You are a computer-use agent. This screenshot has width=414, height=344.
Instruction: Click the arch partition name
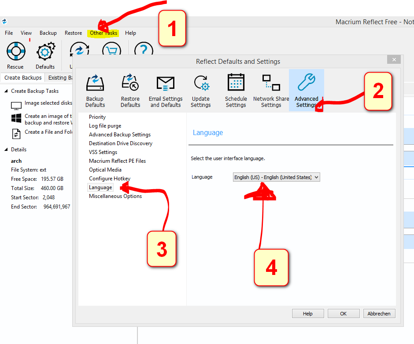(x=16, y=161)
